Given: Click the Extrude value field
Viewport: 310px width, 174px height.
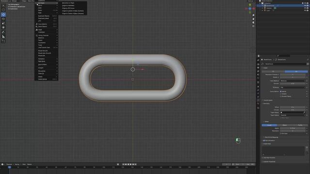Looking at the screenshot, I should (293, 110).
